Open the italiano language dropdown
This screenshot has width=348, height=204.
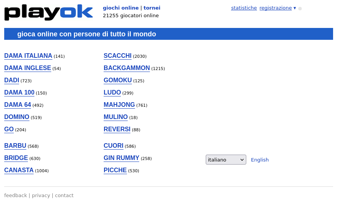click(226, 160)
